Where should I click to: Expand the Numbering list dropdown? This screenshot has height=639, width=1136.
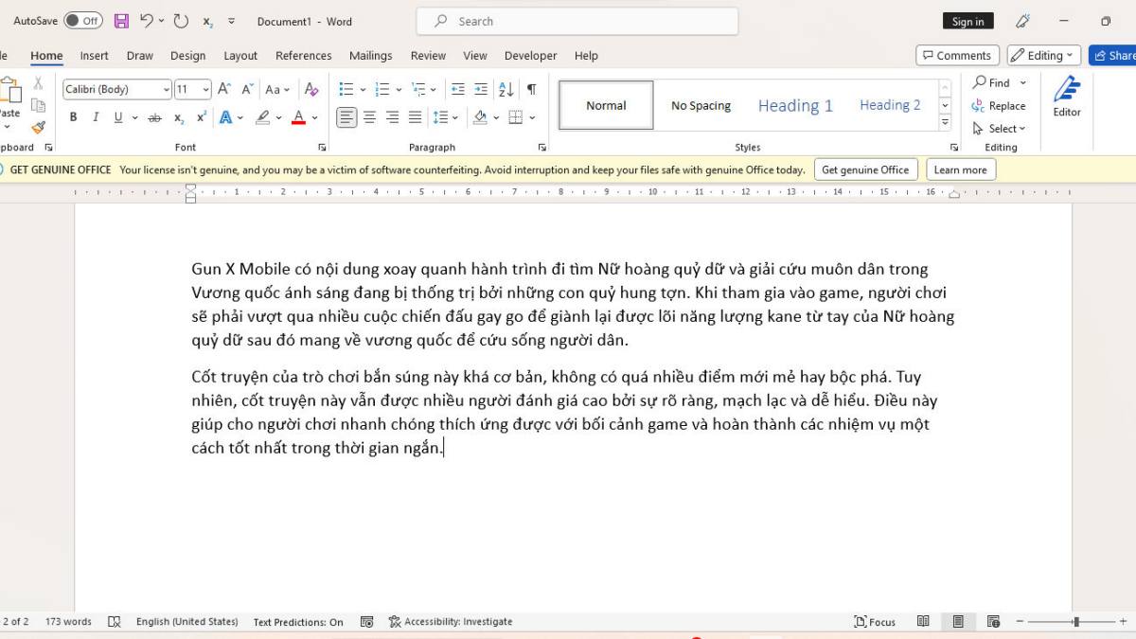(x=399, y=89)
